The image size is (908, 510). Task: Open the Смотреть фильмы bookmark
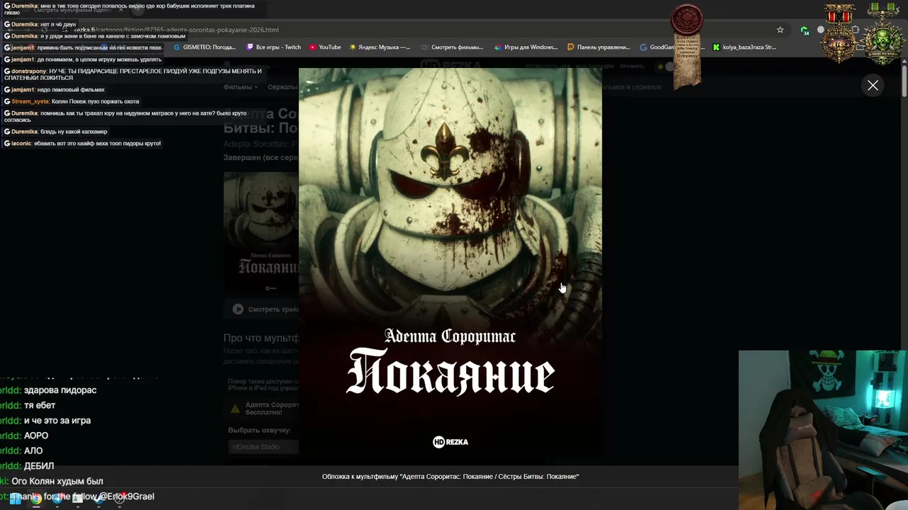click(x=452, y=47)
